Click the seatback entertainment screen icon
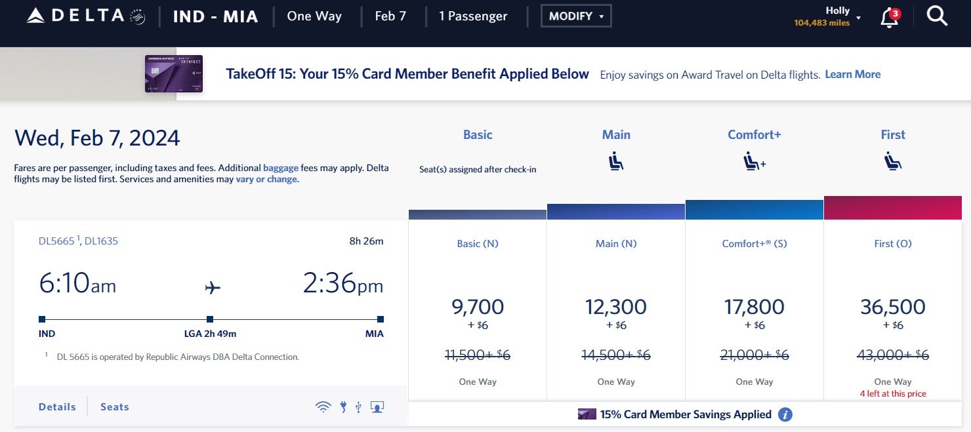This screenshot has width=971, height=432. coord(377,407)
